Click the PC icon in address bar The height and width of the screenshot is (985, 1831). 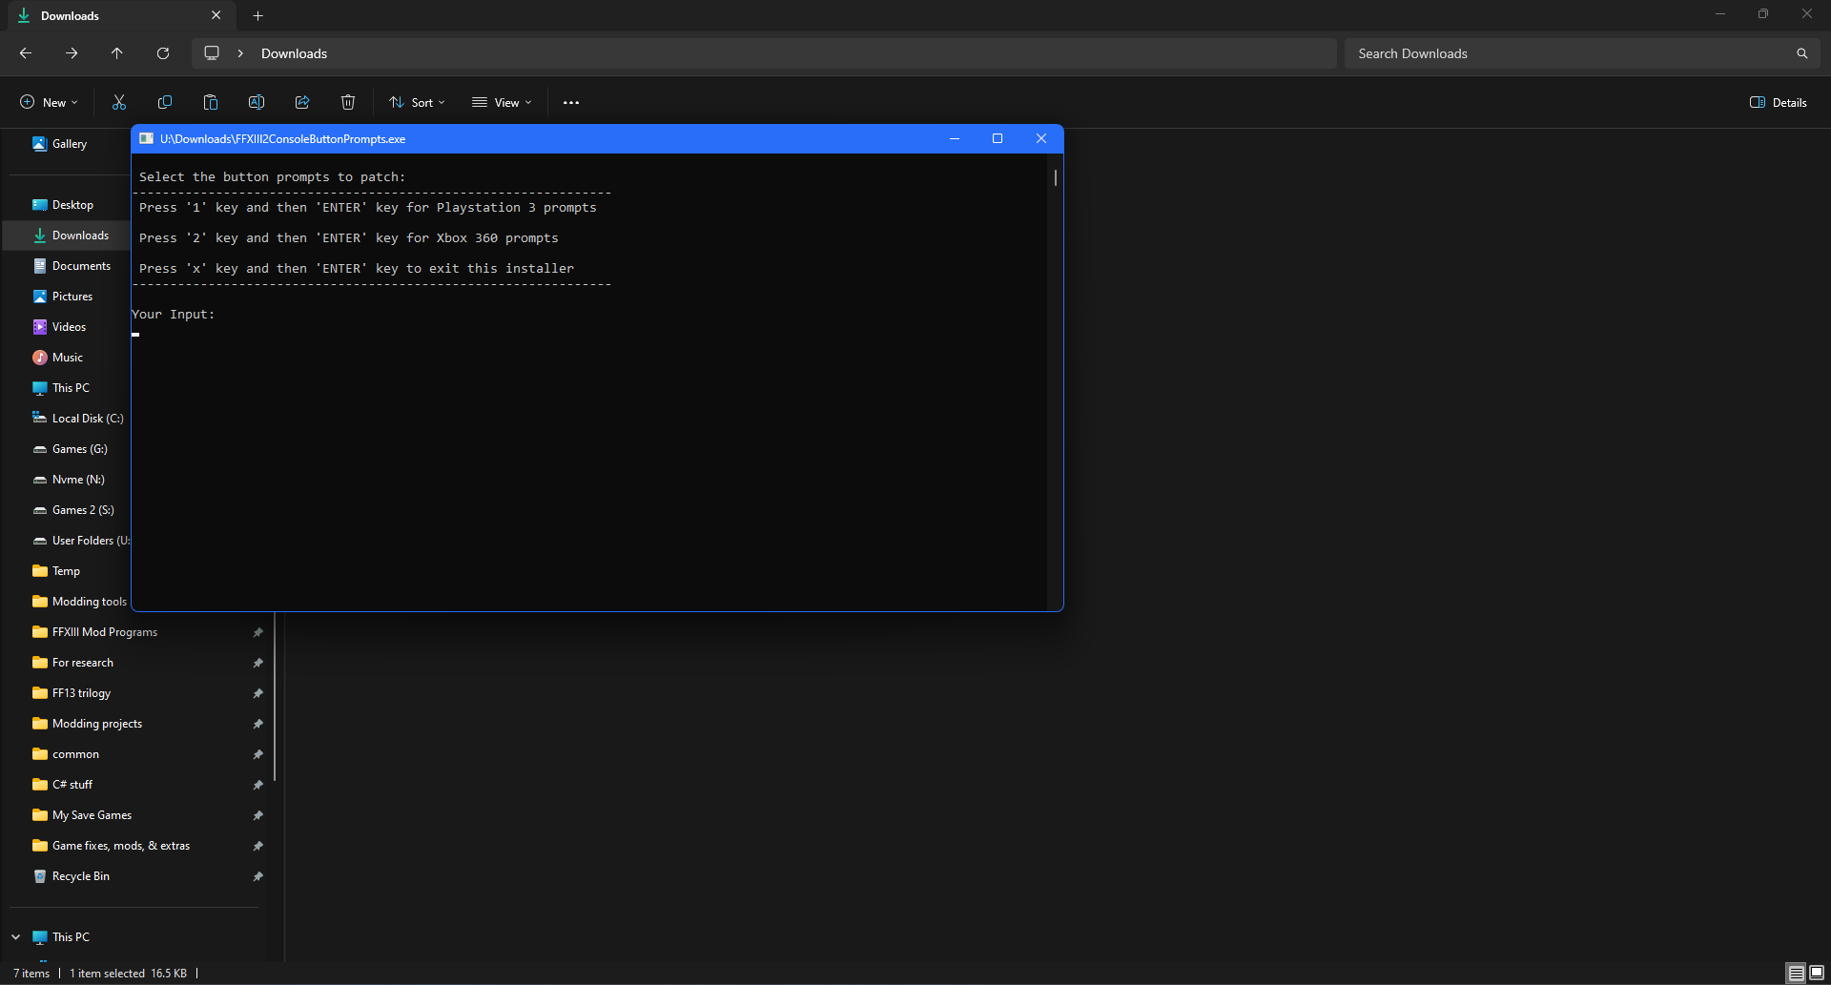(x=212, y=53)
